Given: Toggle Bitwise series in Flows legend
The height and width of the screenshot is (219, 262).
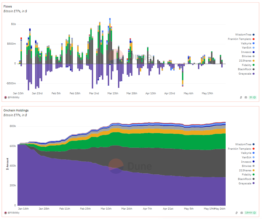Looking at the screenshot, I should tap(246, 56).
